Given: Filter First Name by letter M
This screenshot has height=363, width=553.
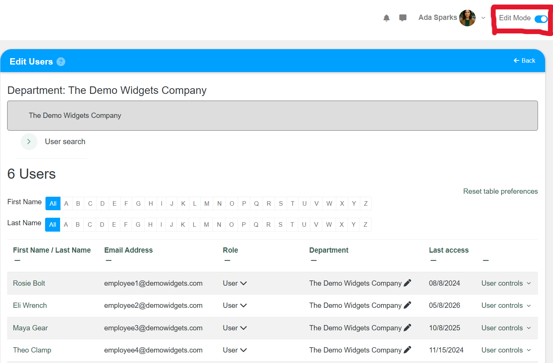Looking at the screenshot, I should pyautogui.click(x=207, y=203).
